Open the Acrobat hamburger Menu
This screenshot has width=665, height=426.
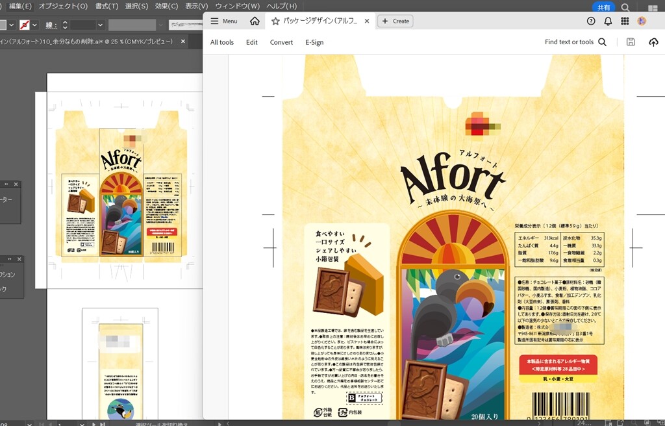click(223, 21)
